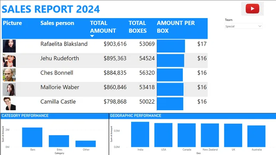Select the $895,363 total amount cell
The height and width of the screenshot is (155, 276).
115,59
